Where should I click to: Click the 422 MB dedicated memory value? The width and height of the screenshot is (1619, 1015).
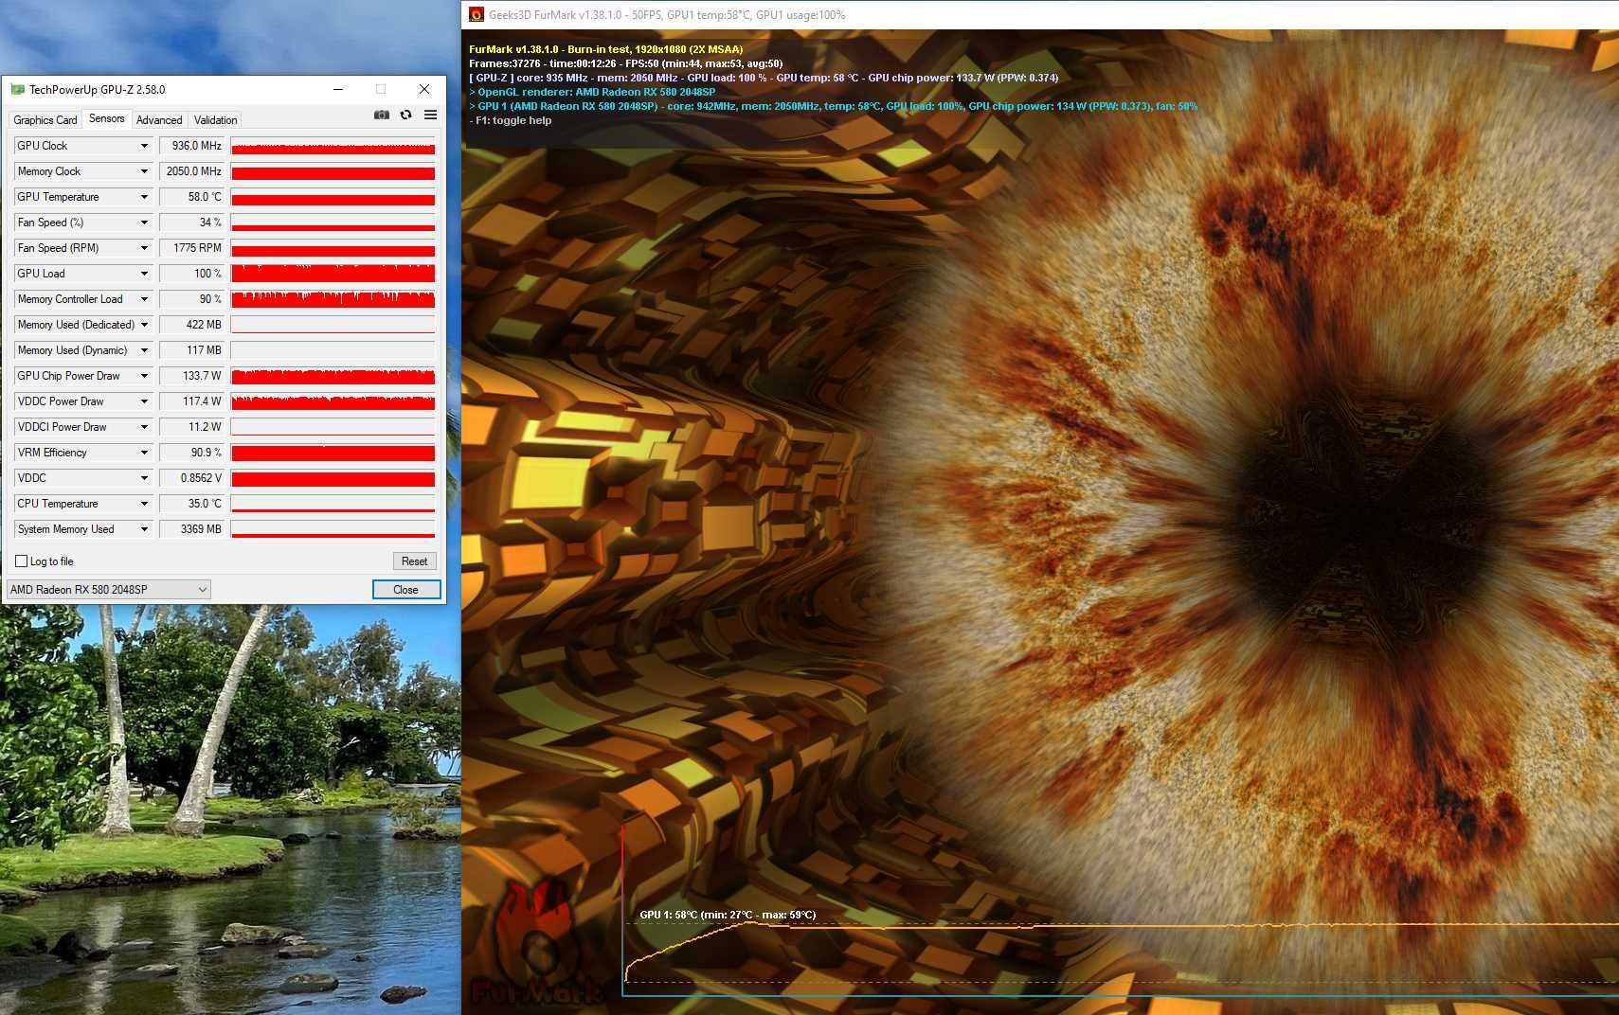point(192,325)
